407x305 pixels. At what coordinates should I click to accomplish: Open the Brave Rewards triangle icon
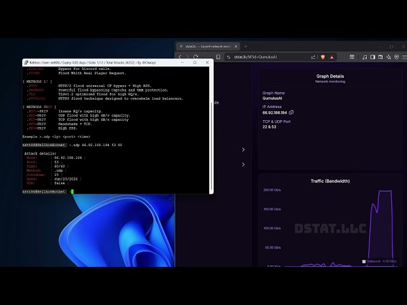coord(332,57)
